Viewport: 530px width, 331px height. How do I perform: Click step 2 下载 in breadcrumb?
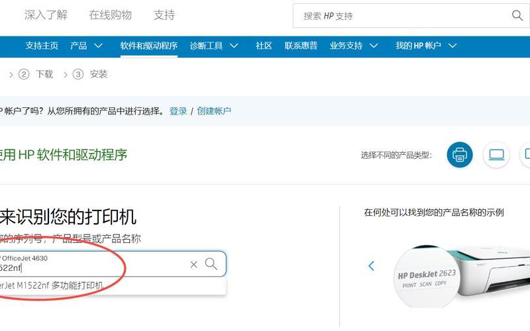pyautogui.click(x=36, y=74)
